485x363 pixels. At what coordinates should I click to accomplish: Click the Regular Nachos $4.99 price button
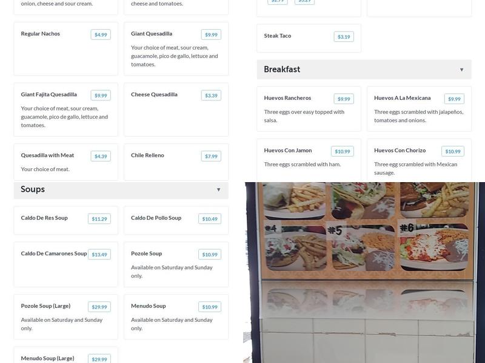(101, 34)
